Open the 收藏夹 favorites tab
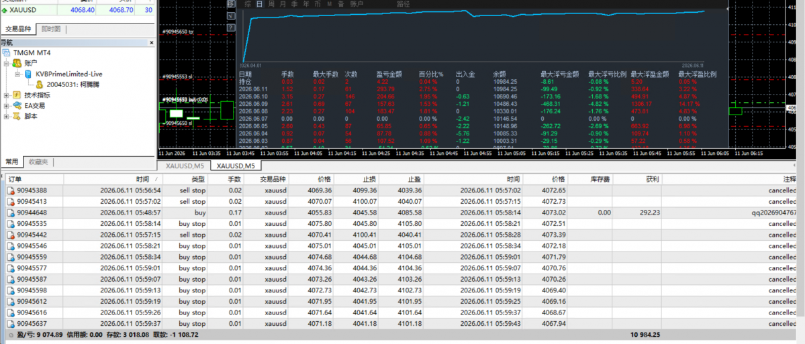805x344 pixels. [38, 162]
